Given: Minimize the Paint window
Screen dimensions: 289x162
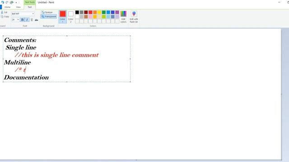Looking at the screenshot, I should [x=279, y=2].
